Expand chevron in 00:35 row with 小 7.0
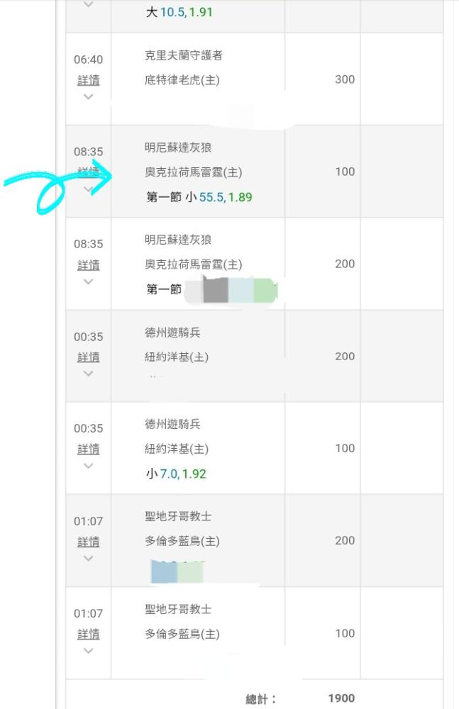459x709 pixels. 88,466
